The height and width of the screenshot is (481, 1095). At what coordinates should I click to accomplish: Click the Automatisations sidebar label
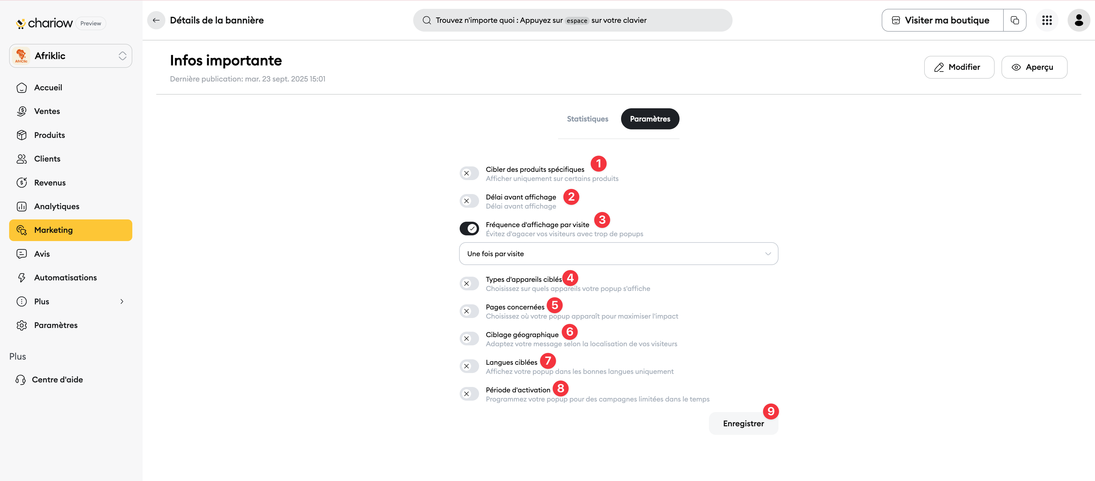pyautogui.click(x=66, y=278)
